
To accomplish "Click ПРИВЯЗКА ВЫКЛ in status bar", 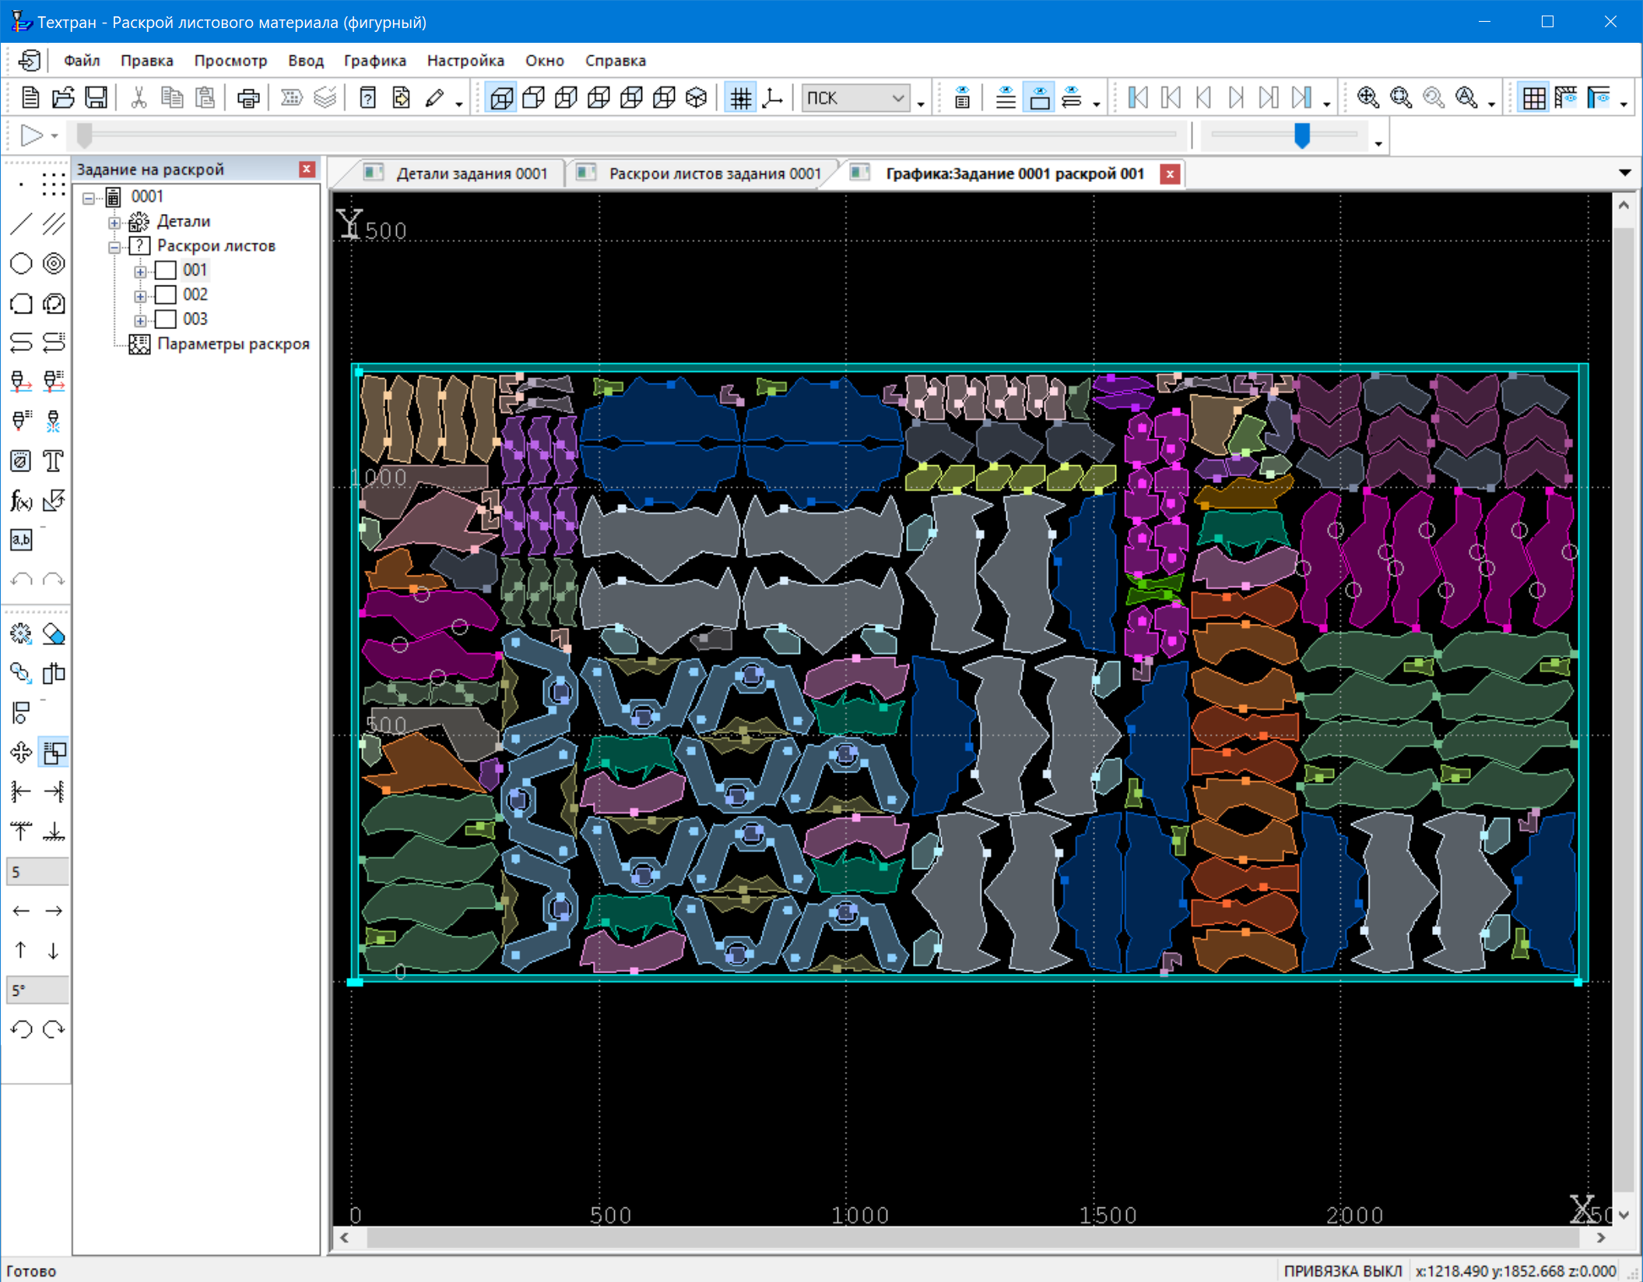I will point(1342,1271).
